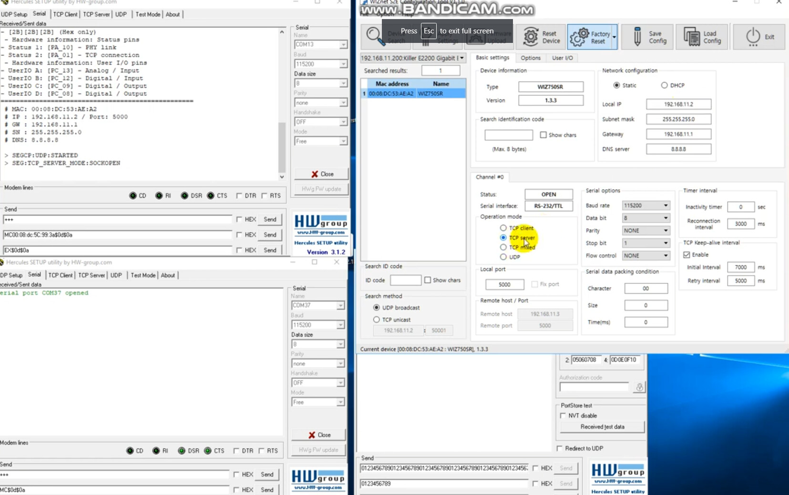Click the Local port 5000 input field
The height and width of the screenshot is (495, 789).
click(x=504, y=285)
